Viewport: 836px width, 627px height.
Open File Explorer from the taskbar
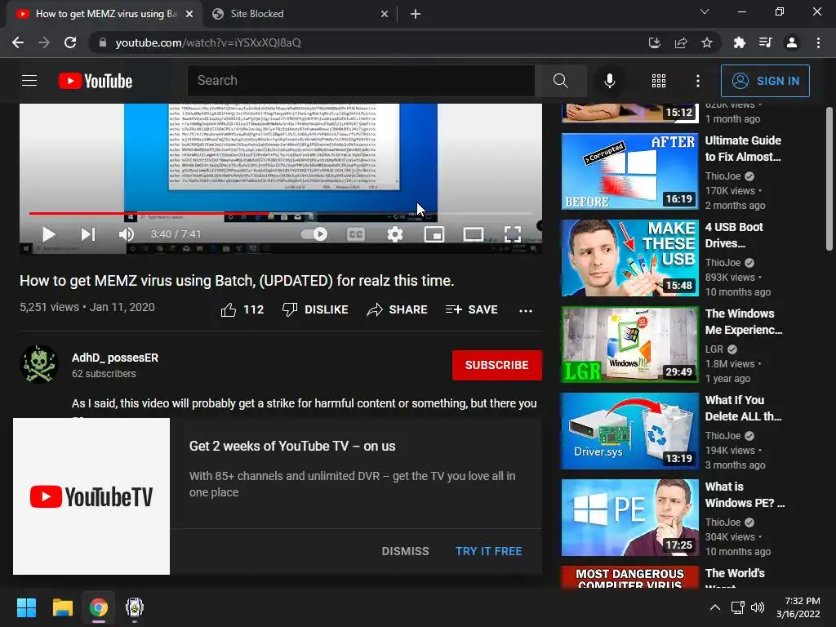pyautogui.click(x=62, y=607)
